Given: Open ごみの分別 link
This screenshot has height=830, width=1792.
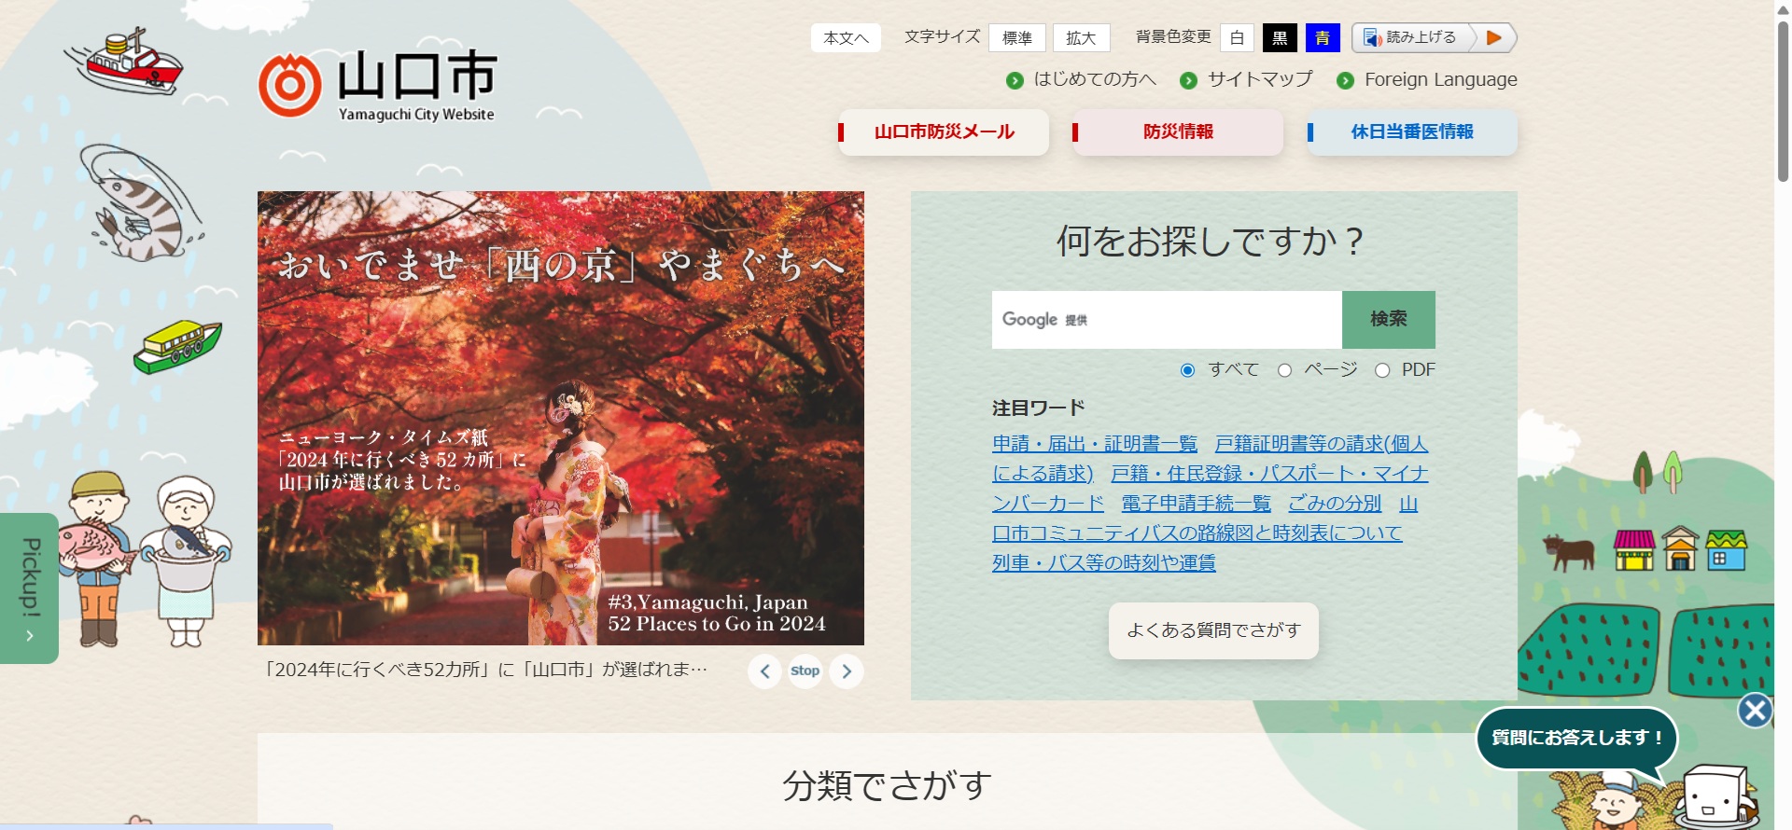Looking at the screenshot, I should tap(1335, 504).
